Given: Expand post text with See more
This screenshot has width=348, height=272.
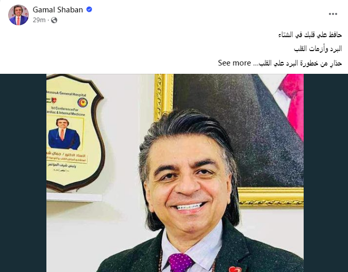Looking at the screenshot, I should 234,63.
